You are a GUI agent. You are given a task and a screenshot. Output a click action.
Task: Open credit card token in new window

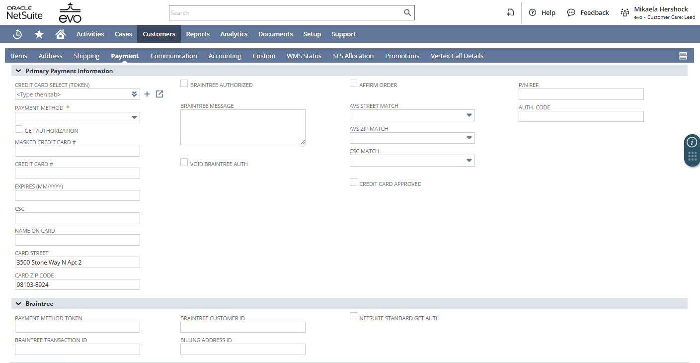pyautogui.click(x=159, y=94)
